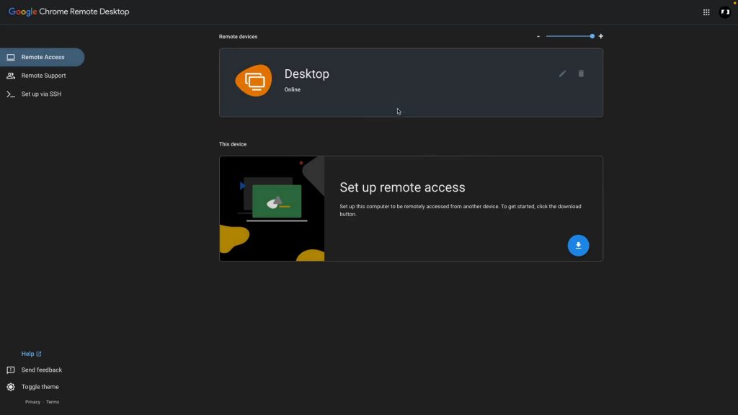
Task: Connect to the Desktop device
Action: coord(411,83)
